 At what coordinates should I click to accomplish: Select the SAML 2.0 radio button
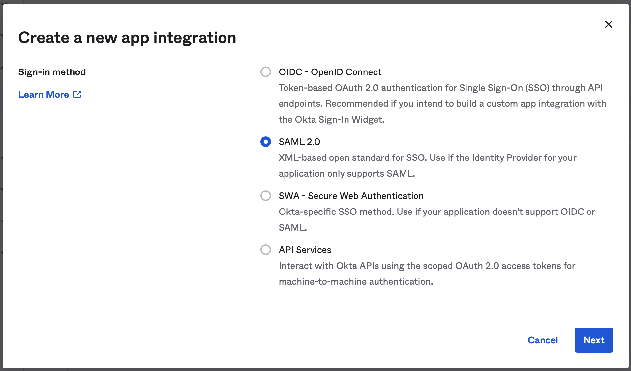click(265, 142)
